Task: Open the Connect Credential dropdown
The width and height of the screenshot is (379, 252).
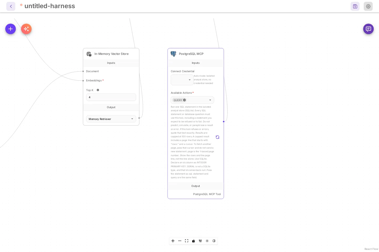Action: click(182, 80)
